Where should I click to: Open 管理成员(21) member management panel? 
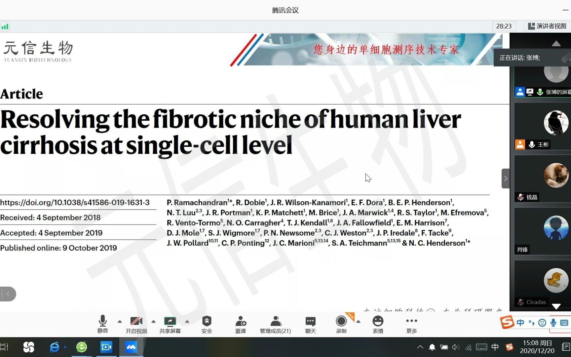275,324
